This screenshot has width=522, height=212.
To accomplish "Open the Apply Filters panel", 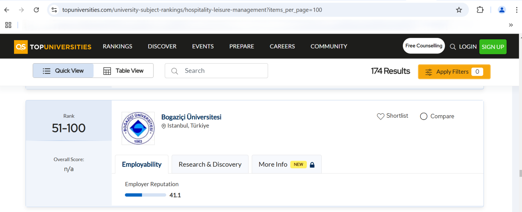I will pyautogui.click(x=454, y=72).
